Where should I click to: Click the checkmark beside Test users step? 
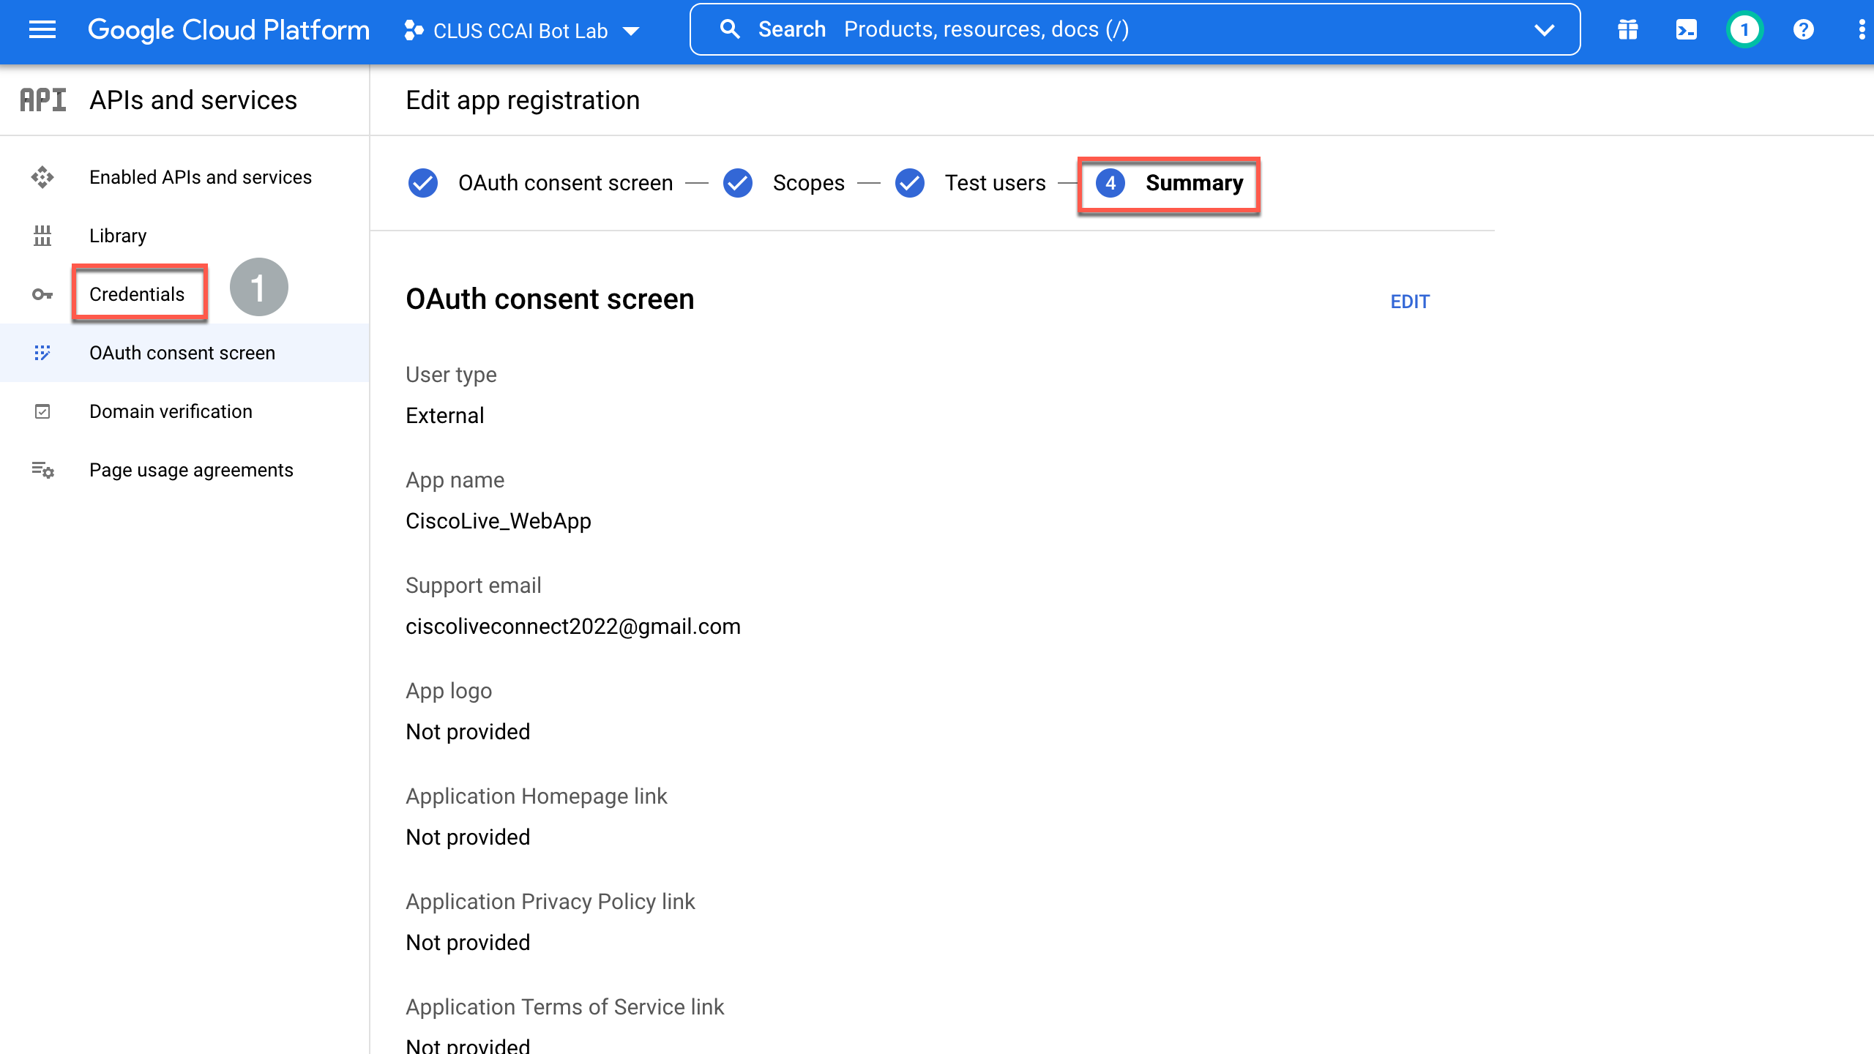click(x=910, y=183)
